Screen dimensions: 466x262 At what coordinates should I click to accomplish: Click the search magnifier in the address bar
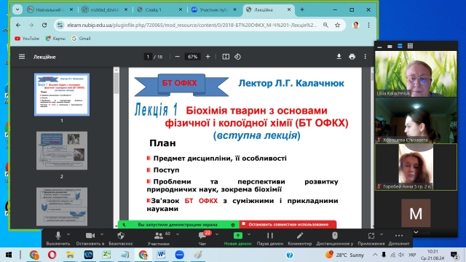pyautogui.click(x=325, y=25)
